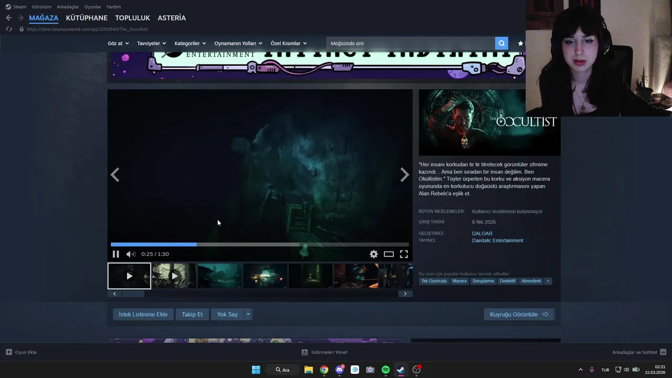Screen dimensions: 672x378
Task: Click Oyun Ekle at bottom left
Action: click(21, 352)
